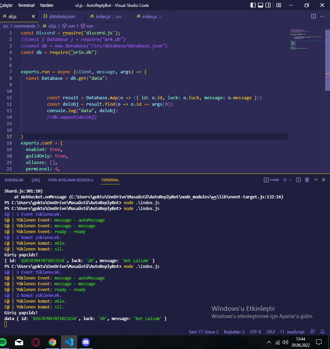The height and width of the screenshot is (349, 330).
Task: Click the terminal input cursor line
Action: coord(6,324)
